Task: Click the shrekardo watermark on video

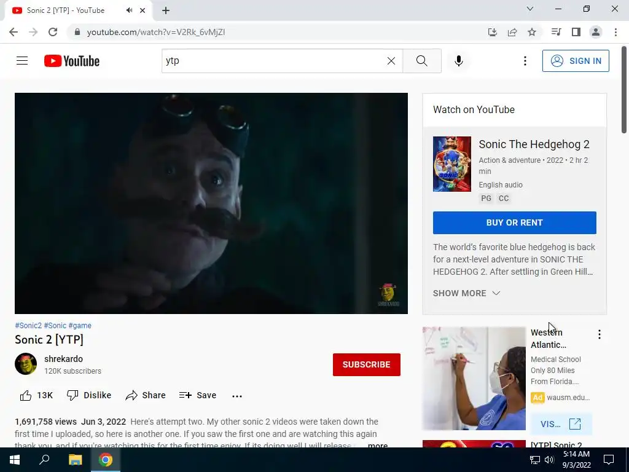Action: coord(388,295)
